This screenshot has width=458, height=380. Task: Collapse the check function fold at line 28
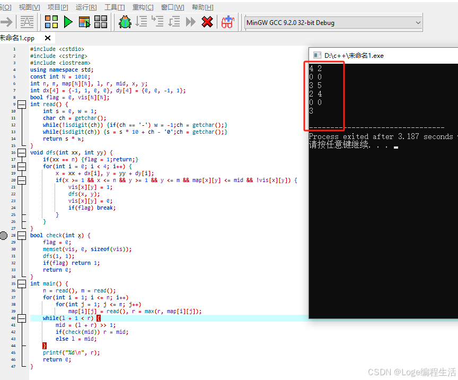pos(22,236)
